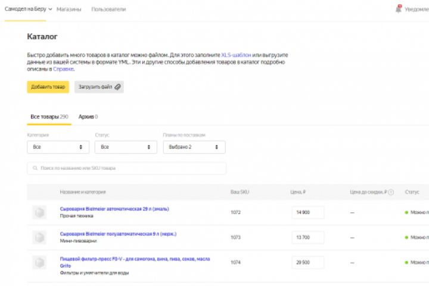This screenshot has height=286, width=429.
Task: Click the Загрузить файл button
Action: click(x=99, y=87)
